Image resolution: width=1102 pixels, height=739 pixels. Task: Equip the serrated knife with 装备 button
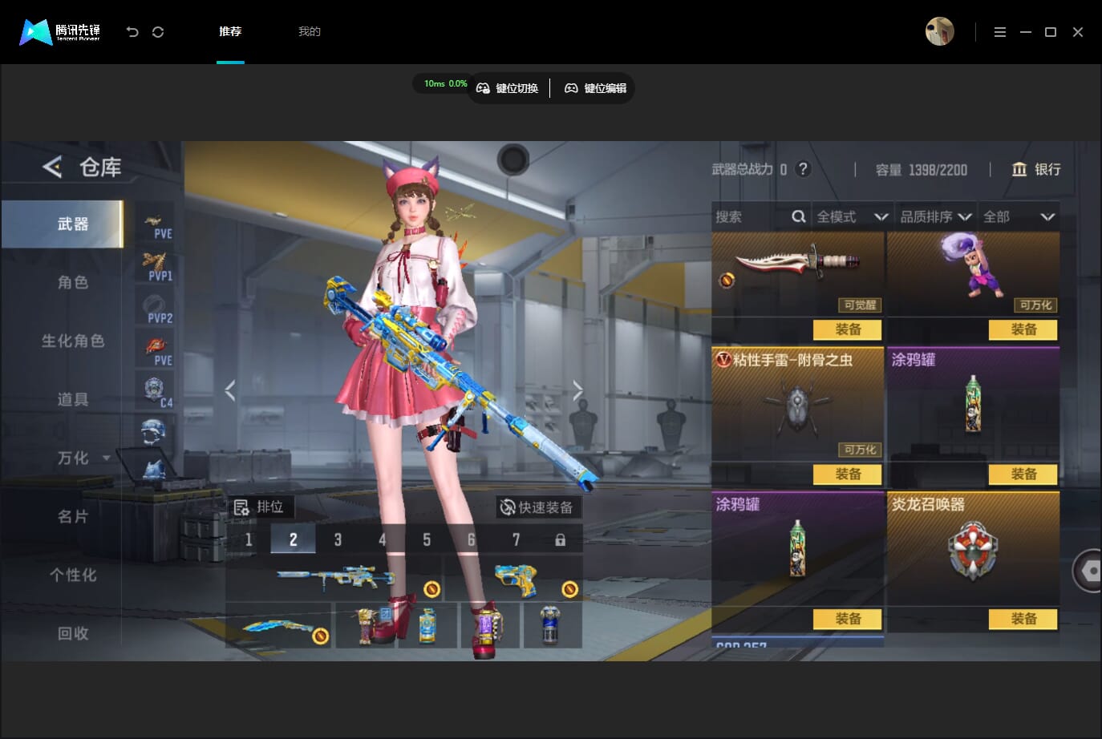(848, 329)
